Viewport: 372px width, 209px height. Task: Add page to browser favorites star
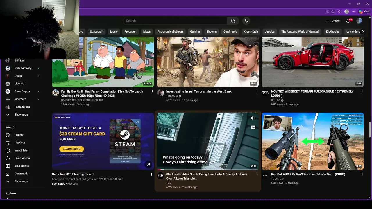(x=333, y=12)
